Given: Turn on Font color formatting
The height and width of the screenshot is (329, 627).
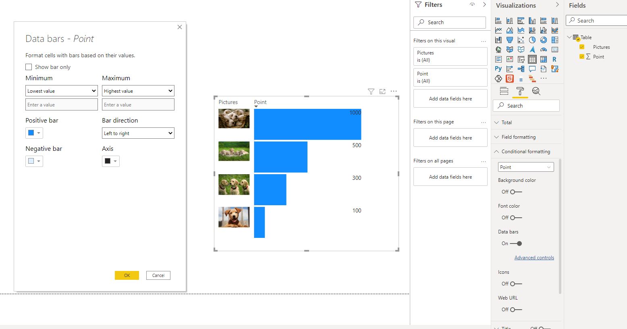Looking at the screenshot, I should click(x=516, y=218).
